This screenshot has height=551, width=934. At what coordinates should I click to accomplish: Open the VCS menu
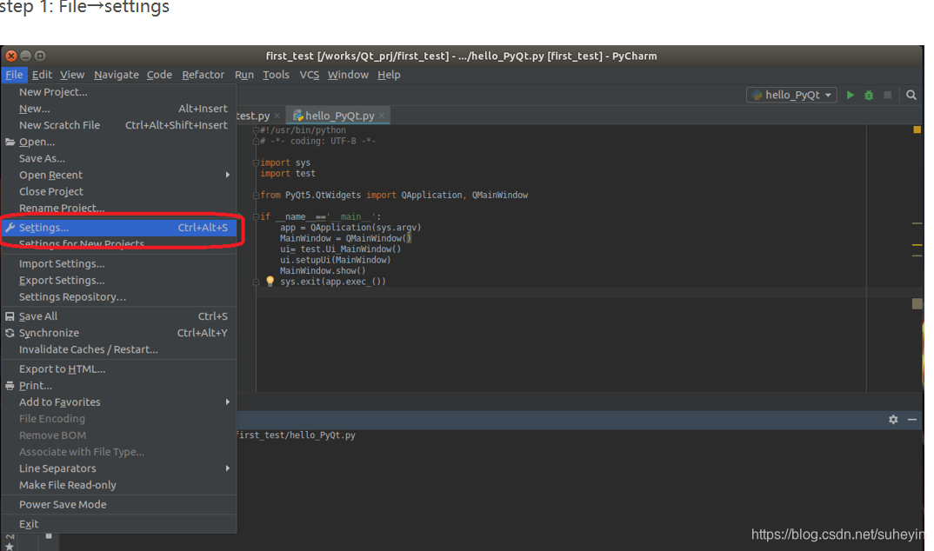(309, 75)
